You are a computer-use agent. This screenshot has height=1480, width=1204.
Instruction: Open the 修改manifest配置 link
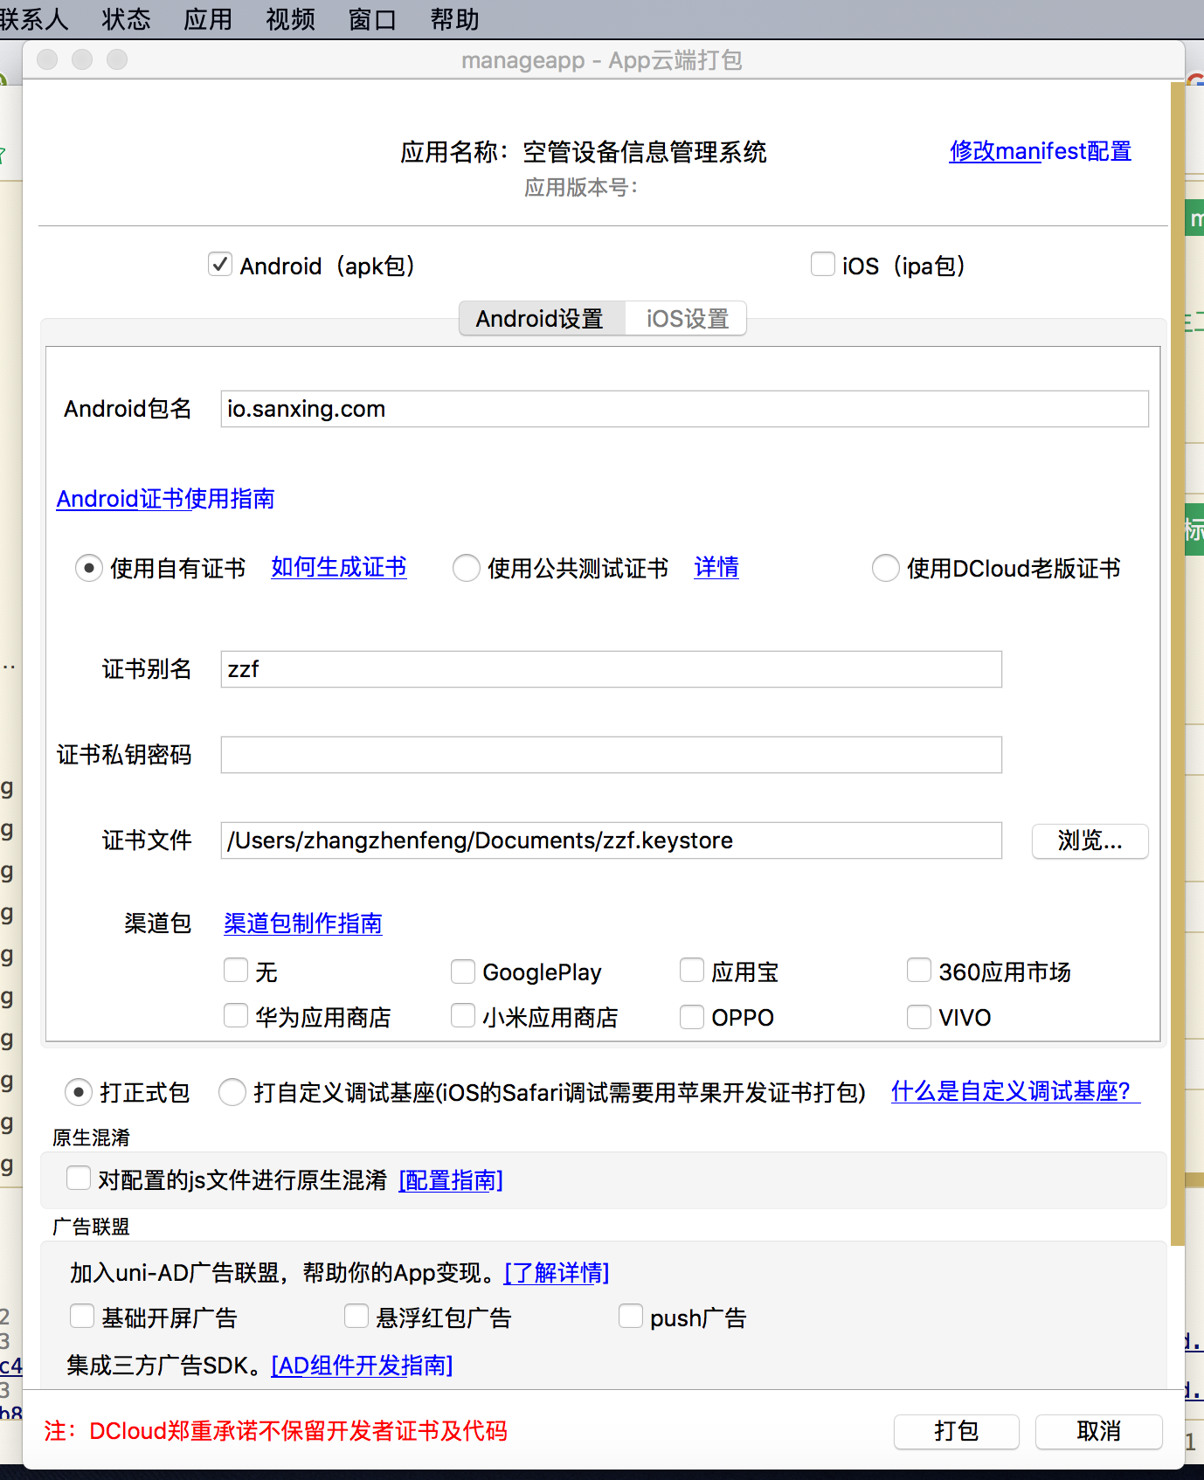1040,151
